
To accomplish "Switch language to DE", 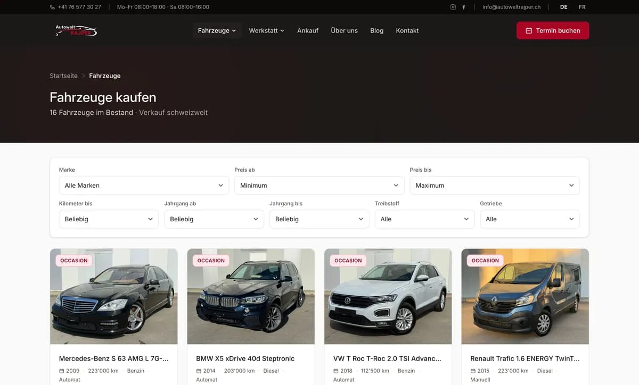I will click(564, 7).
